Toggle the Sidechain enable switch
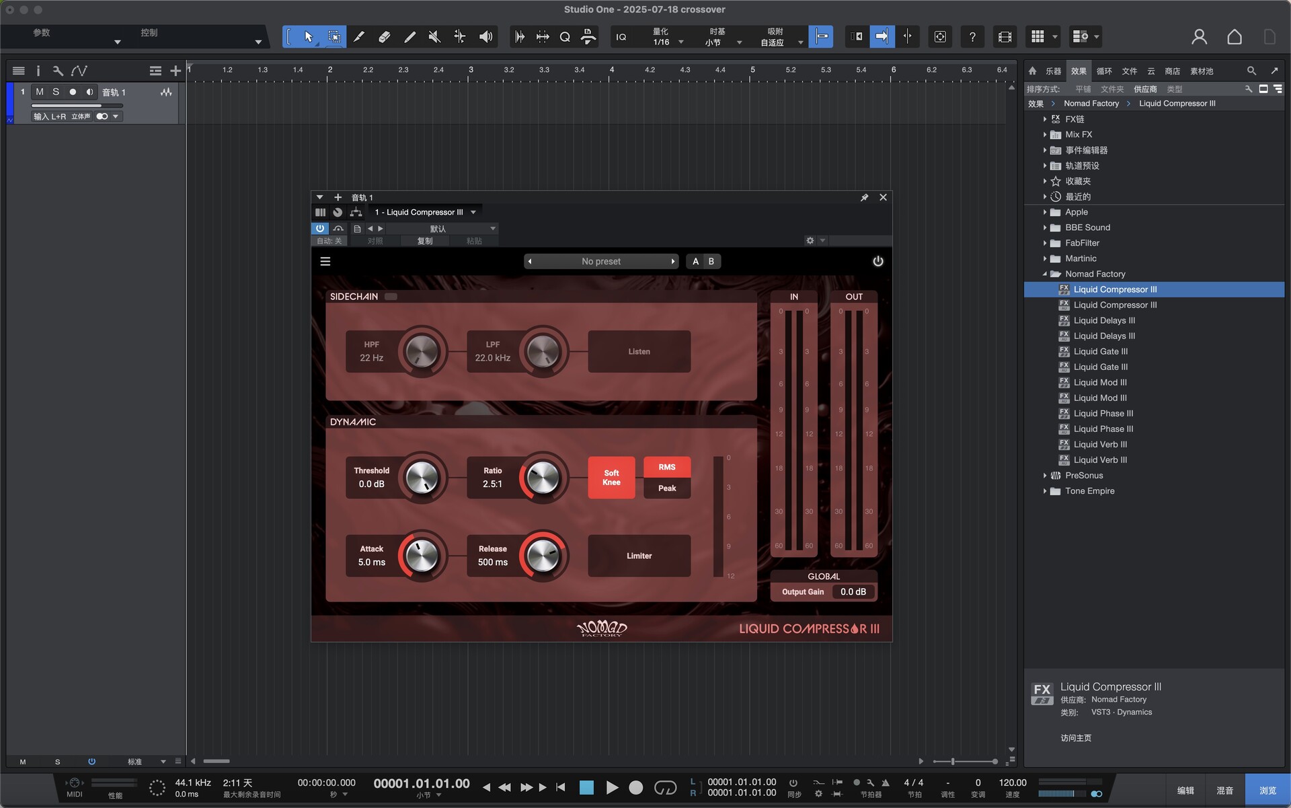 click(x=391, y=297)
